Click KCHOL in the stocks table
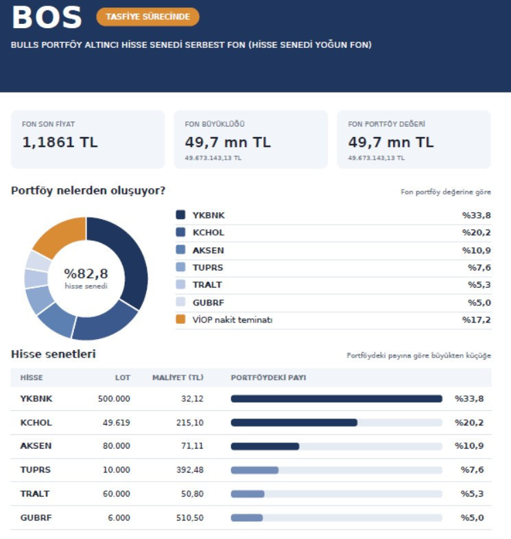 pos(36,423)
